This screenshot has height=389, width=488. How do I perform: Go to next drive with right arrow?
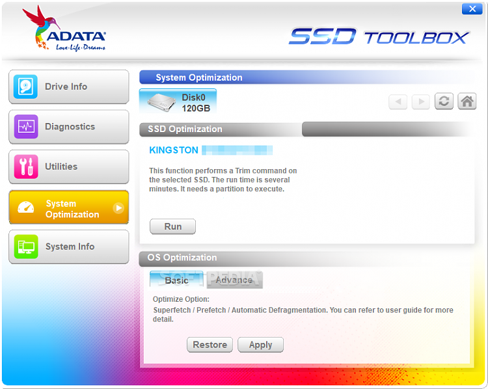(421, 101)
